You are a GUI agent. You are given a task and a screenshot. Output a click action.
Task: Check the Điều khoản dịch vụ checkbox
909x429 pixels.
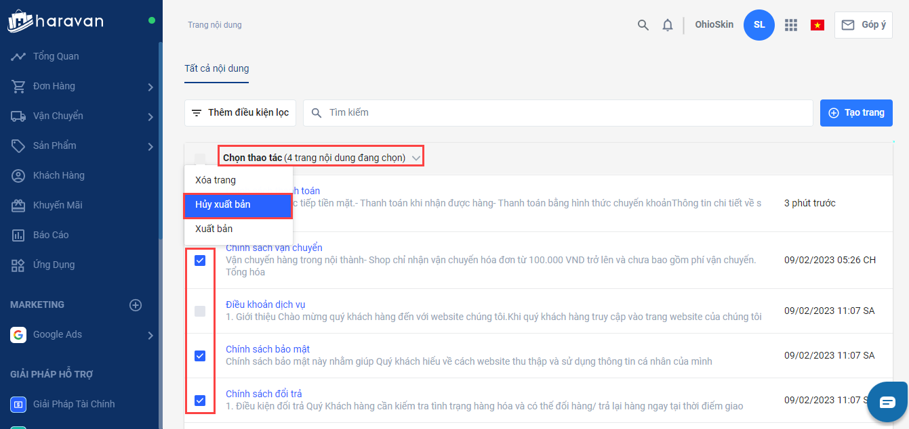coord(200,311)
